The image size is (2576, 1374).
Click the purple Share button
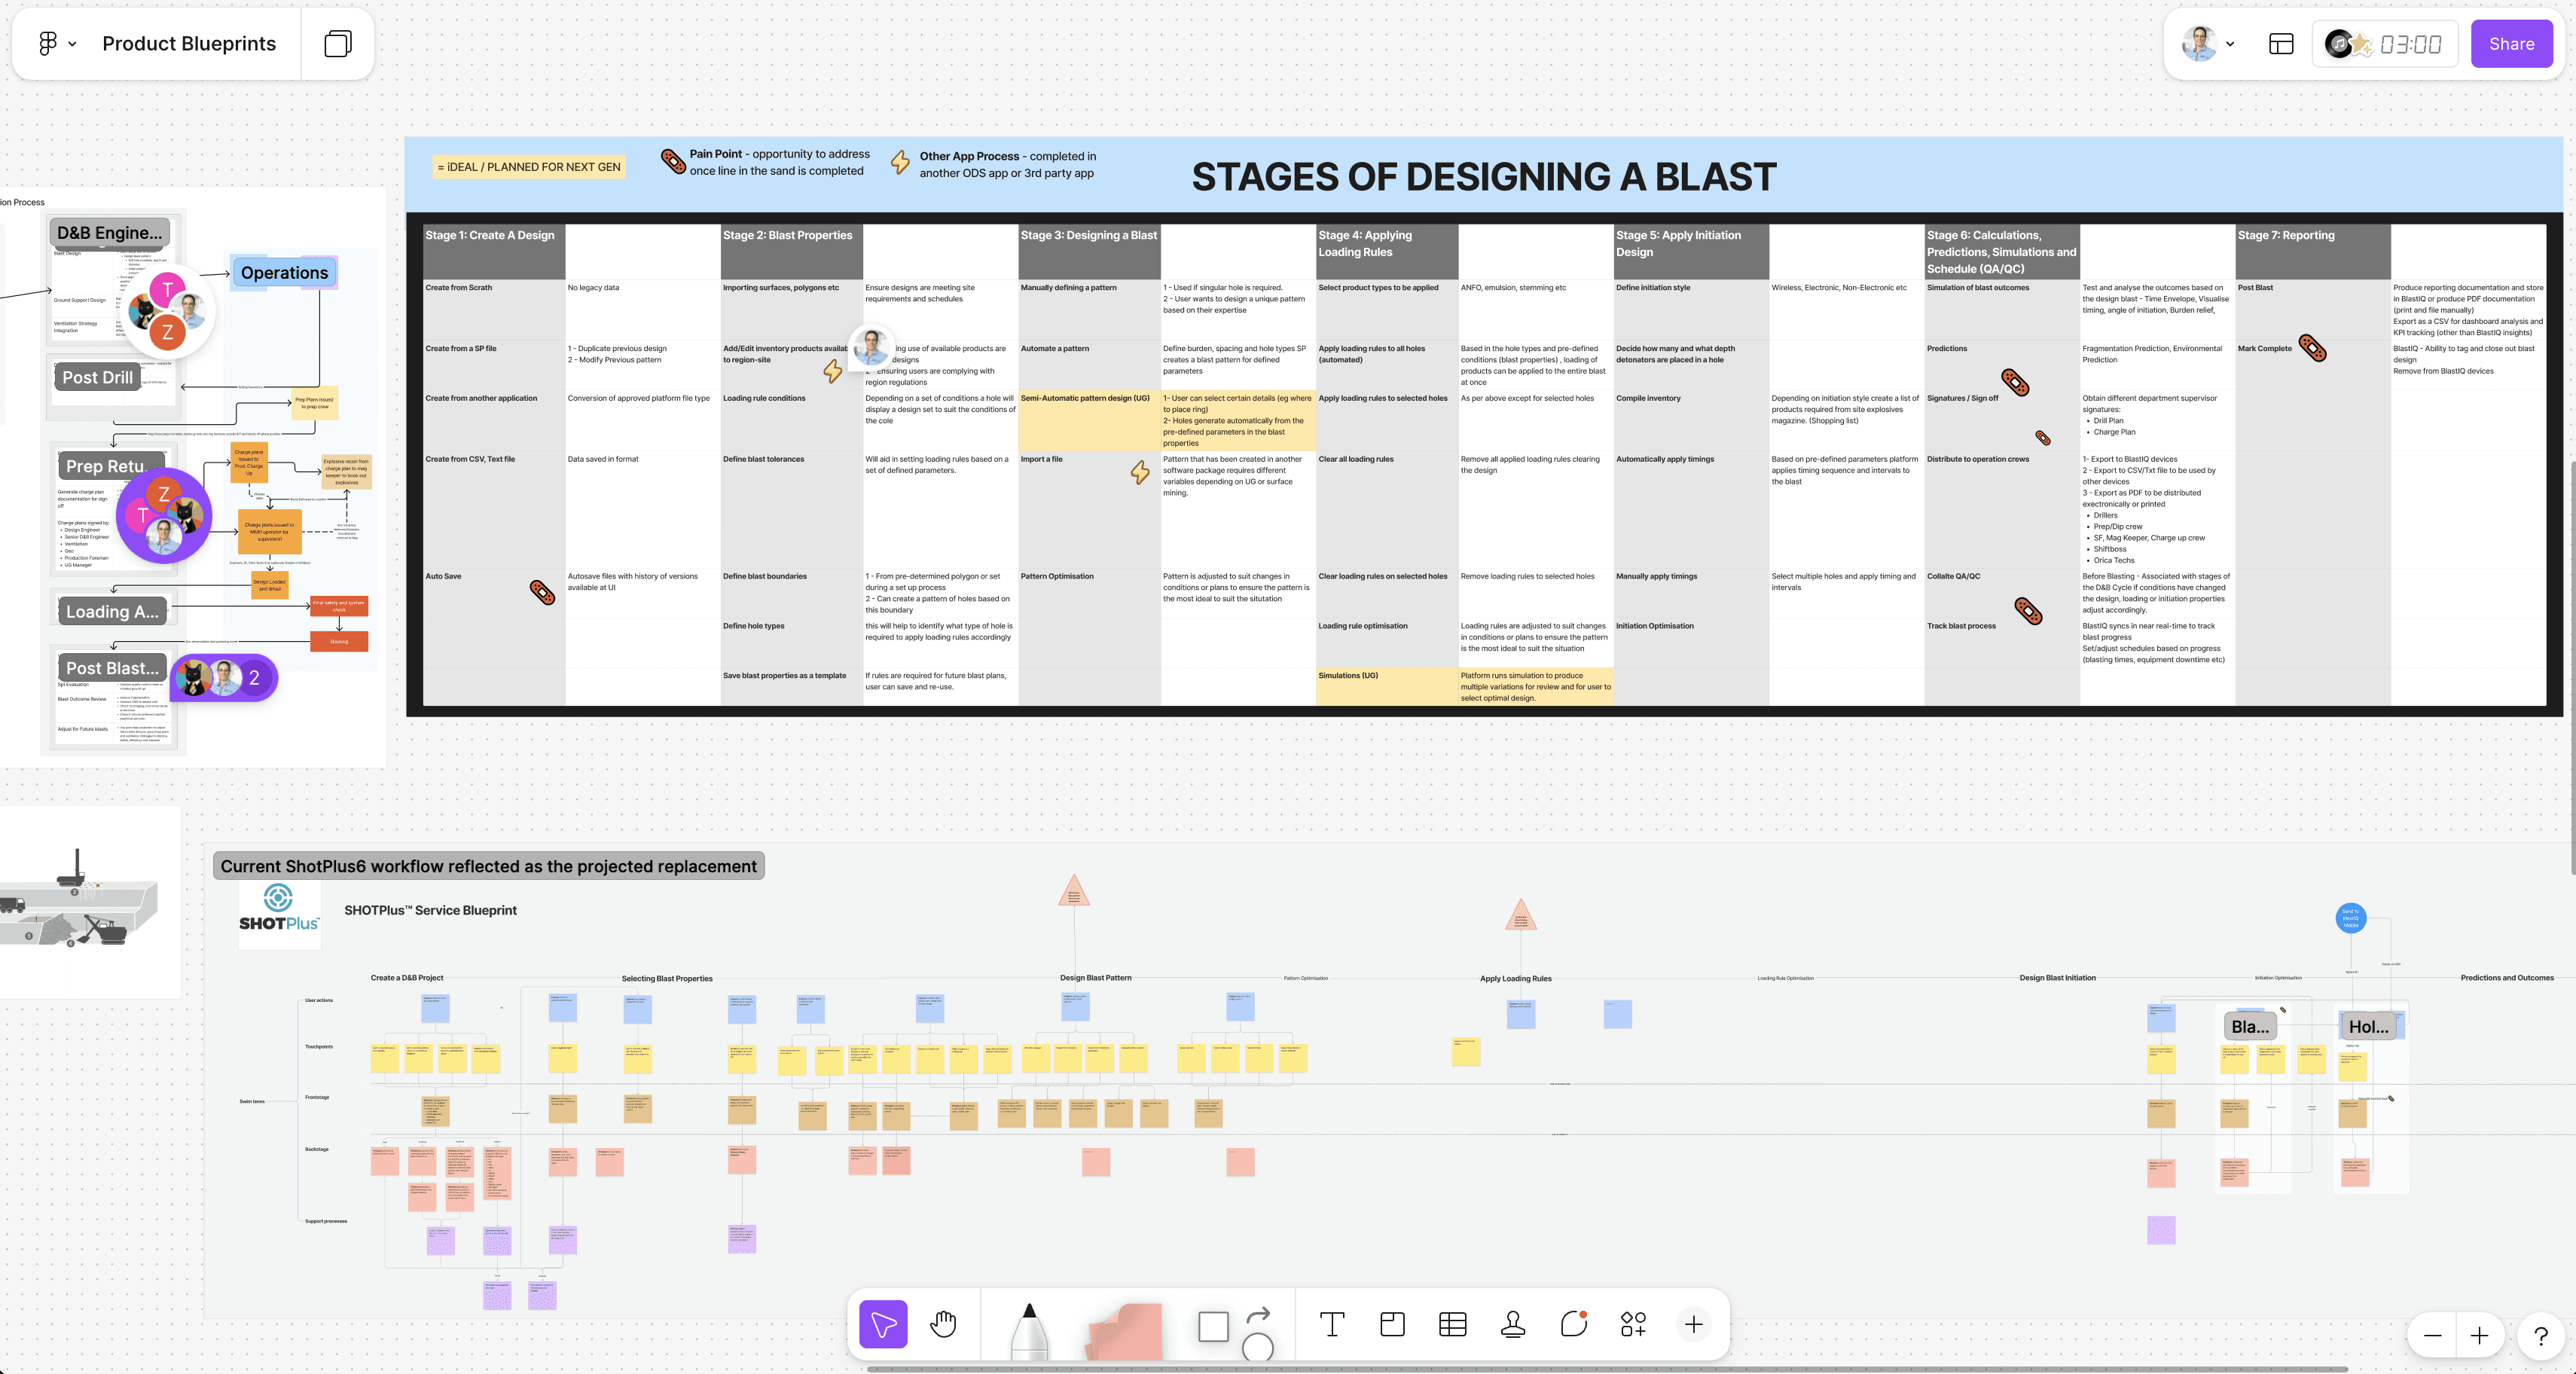pos(2511,44)
